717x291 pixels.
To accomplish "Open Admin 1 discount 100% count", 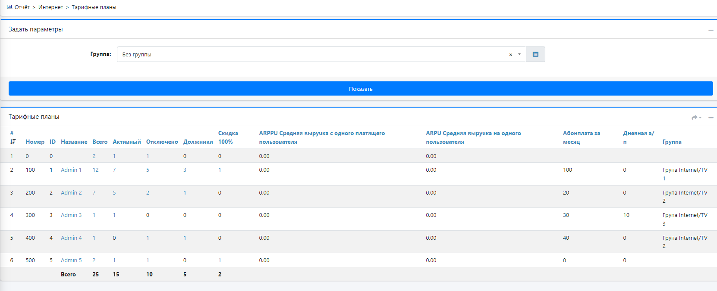I will point(220,170).
